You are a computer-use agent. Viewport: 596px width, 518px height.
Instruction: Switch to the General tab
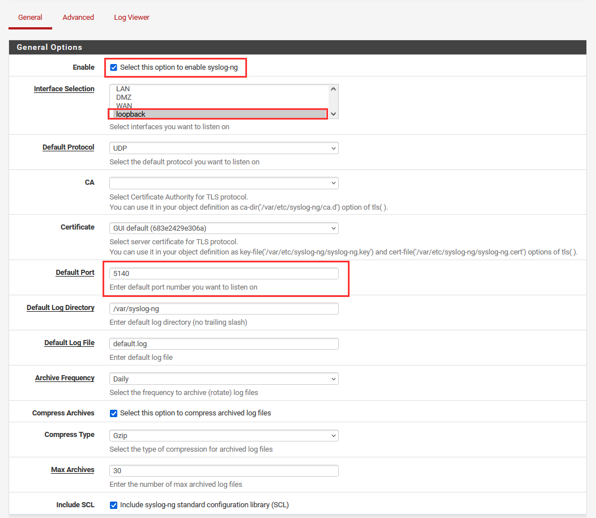(x=30, y=18)
